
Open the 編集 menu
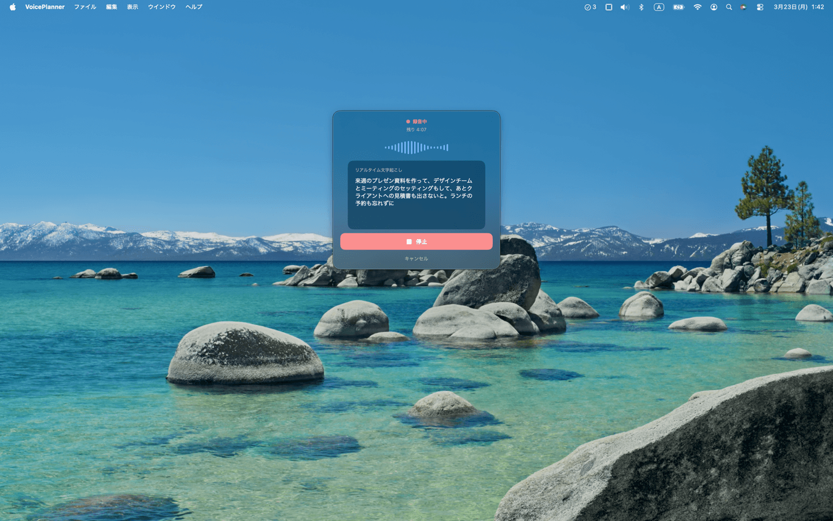pos(112,7)
